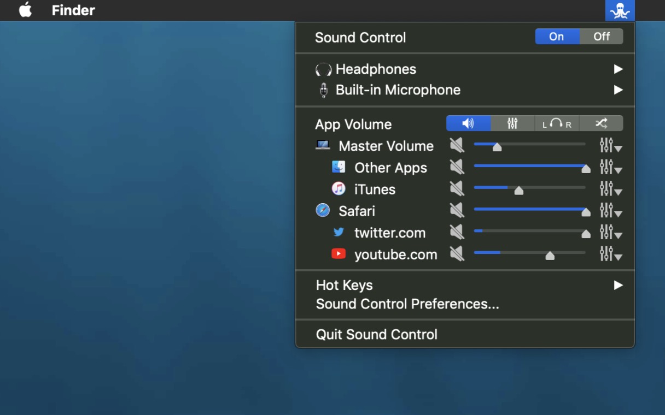Click the youtube.com label
665x415 pixels.
click(396, 254)
